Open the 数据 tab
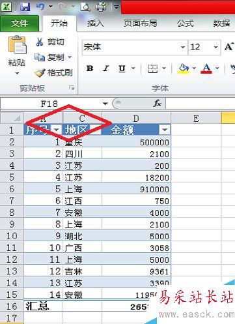This screenshot has height=324, width=235. [x=221, y=23]
